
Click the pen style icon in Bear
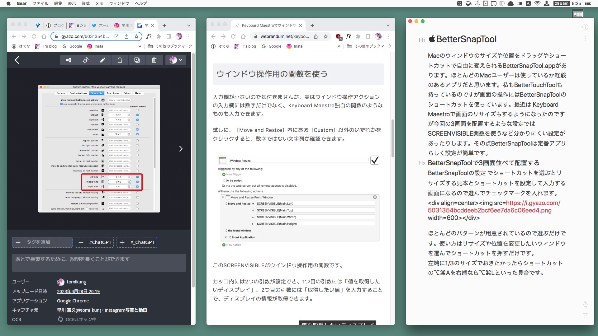tap(585, 304)
